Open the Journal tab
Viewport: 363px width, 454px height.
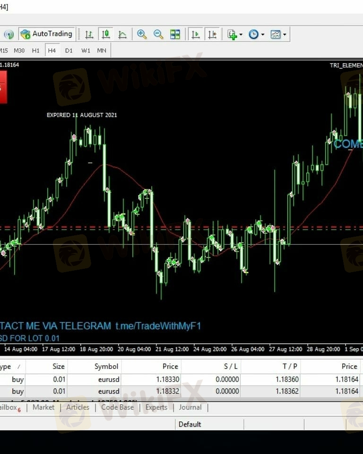coord(190,407)
